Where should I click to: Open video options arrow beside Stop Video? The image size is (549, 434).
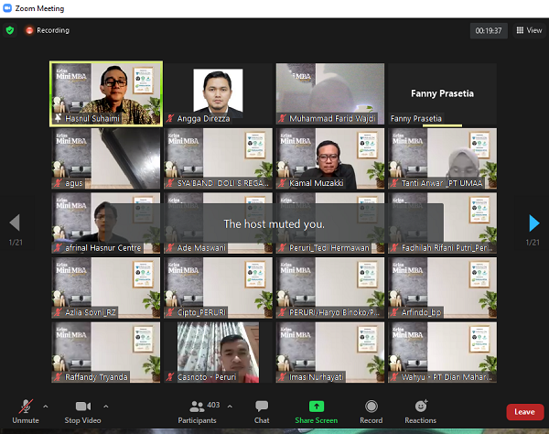pos(106,407)
